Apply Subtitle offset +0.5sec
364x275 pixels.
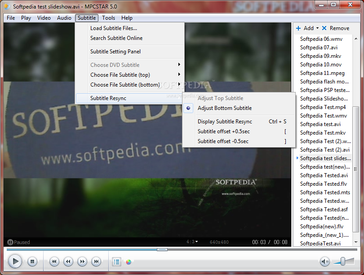[239, 131]
